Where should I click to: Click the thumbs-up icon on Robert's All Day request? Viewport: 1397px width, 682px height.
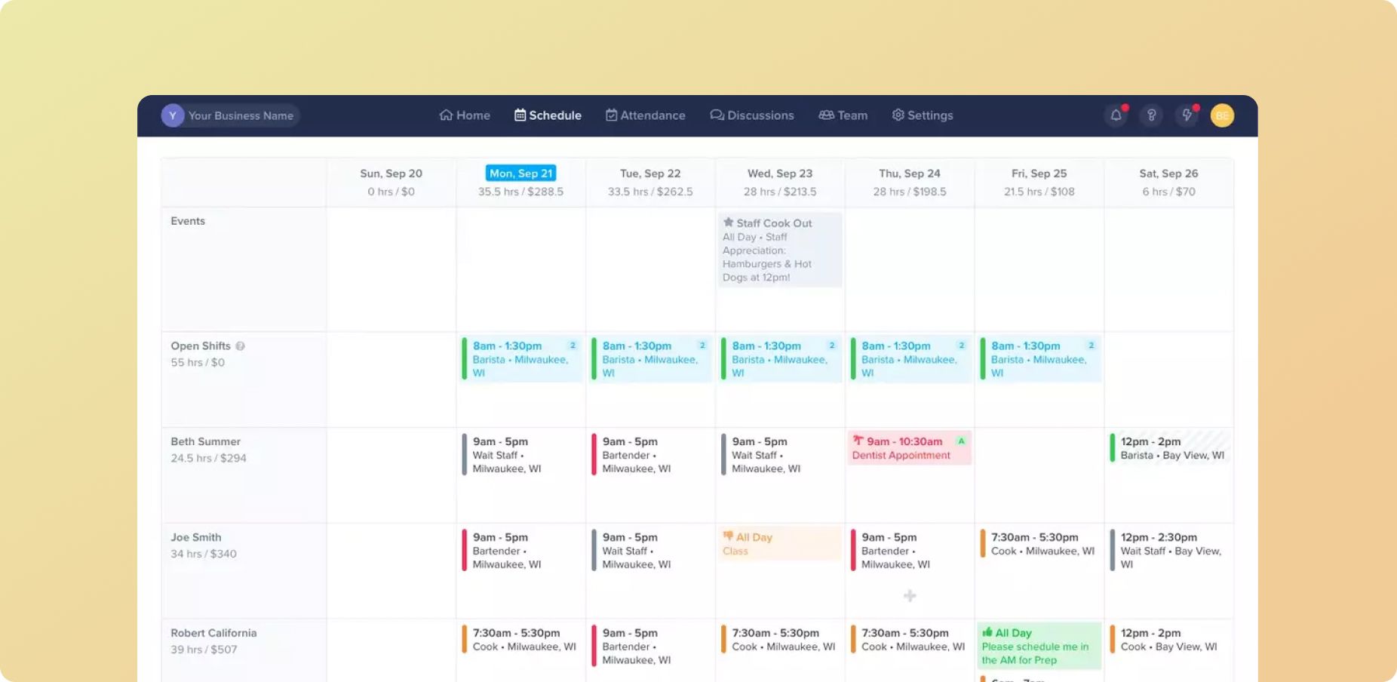[x=987, y=632]
